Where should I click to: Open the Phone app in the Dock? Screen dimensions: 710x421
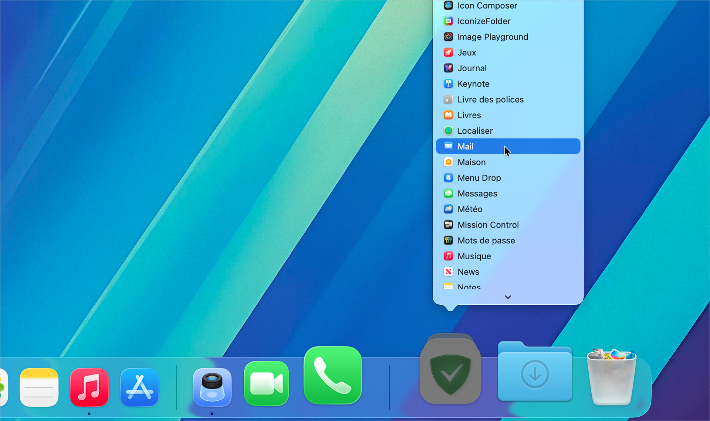pos(332,376)
